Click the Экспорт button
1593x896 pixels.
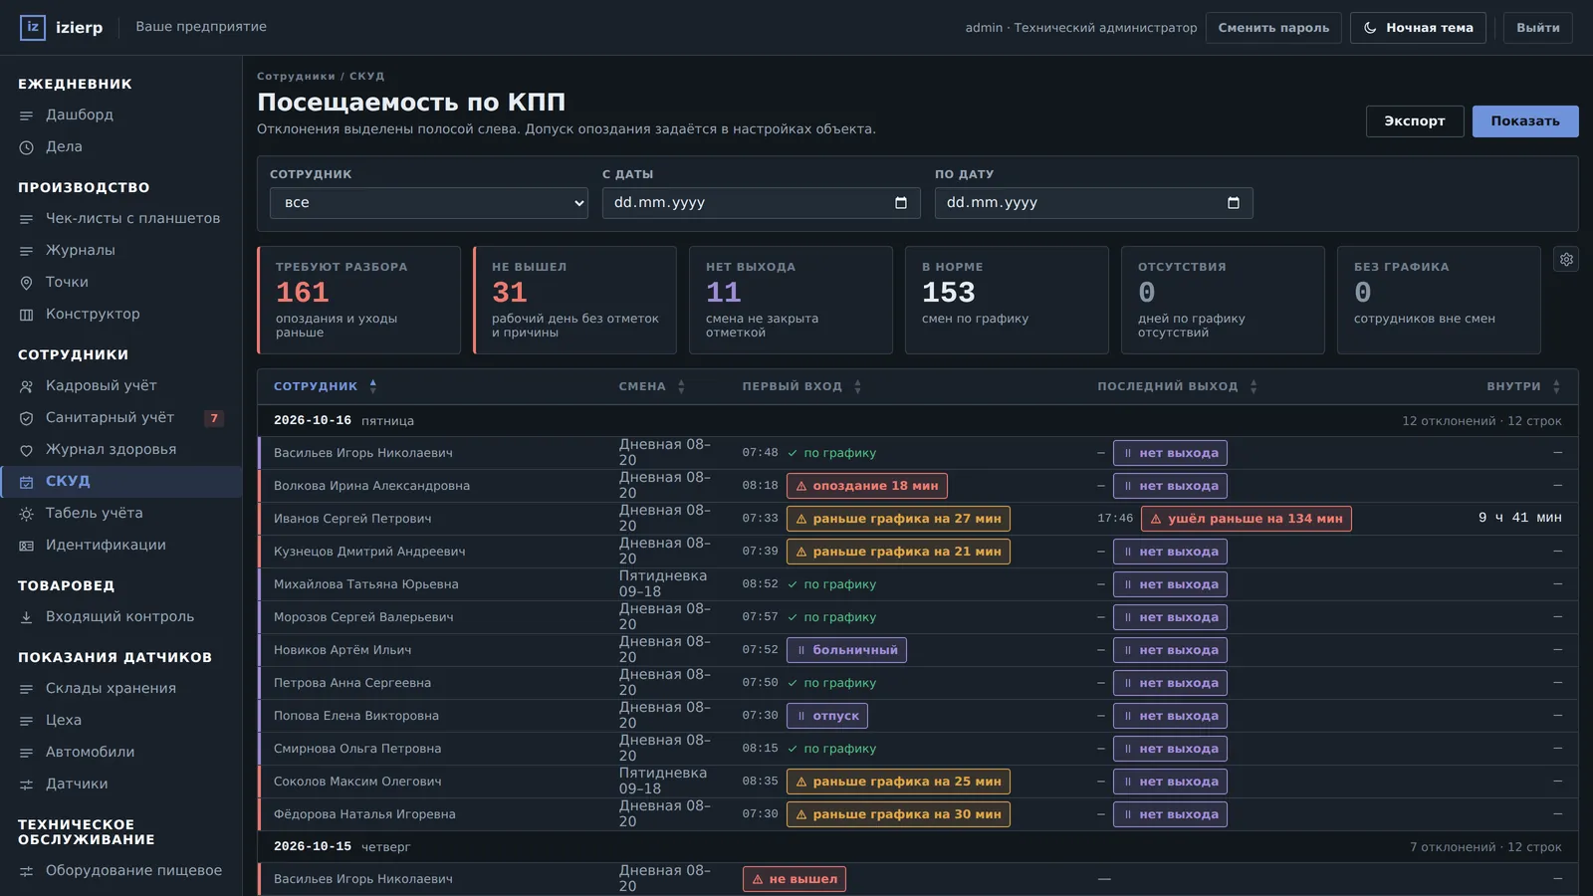pyautogui.click(x=1415, y=121)
